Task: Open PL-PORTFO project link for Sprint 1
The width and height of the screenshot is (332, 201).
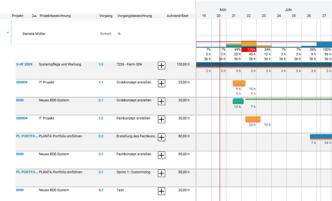Action: 27,172
